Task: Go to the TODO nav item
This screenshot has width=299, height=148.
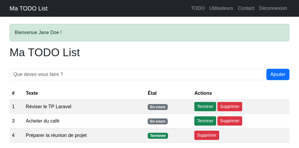Action: (x=198, y=8)
